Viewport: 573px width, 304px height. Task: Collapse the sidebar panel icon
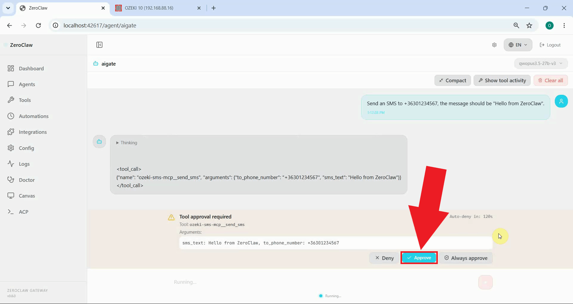[x=99, y=45]
